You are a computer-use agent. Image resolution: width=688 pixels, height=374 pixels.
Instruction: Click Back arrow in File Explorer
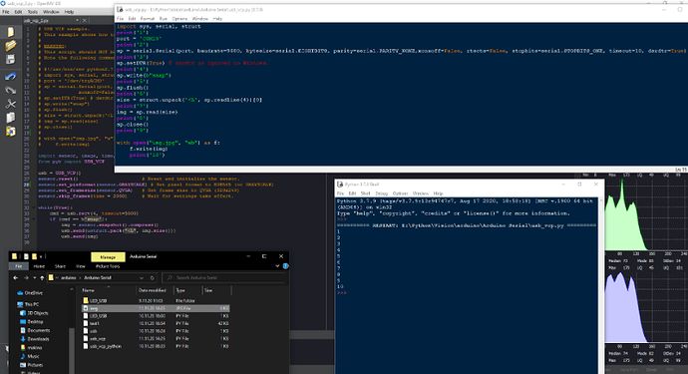(15, 278)
